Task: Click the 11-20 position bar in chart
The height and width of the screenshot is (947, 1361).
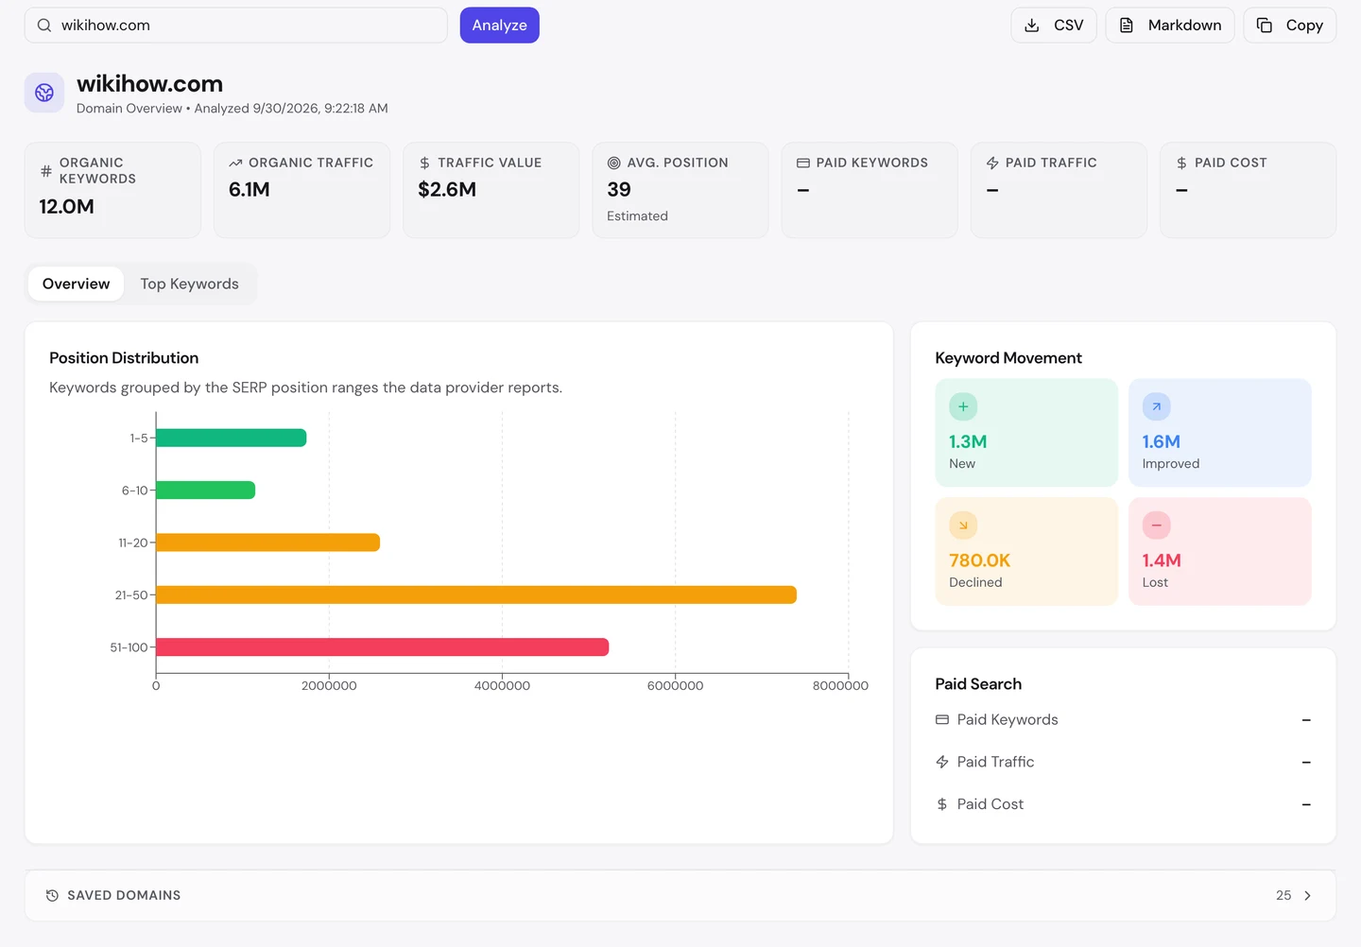Action: click(268, 542)
